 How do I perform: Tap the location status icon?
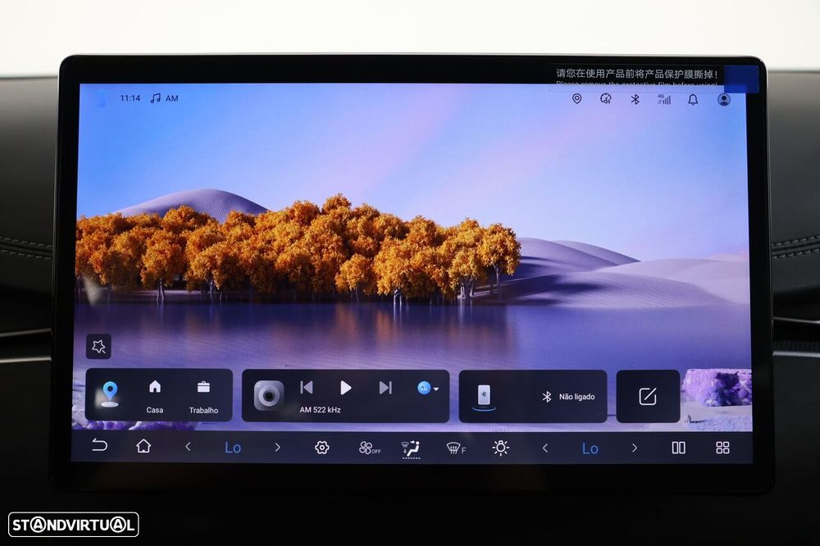click(576, 99)
